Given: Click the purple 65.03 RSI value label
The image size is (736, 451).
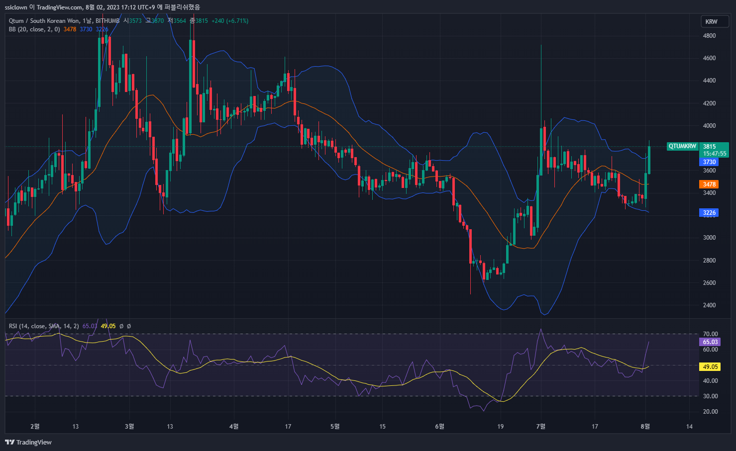Looking at the screenshot, I should pyautogui.click(x=710, y=342).
